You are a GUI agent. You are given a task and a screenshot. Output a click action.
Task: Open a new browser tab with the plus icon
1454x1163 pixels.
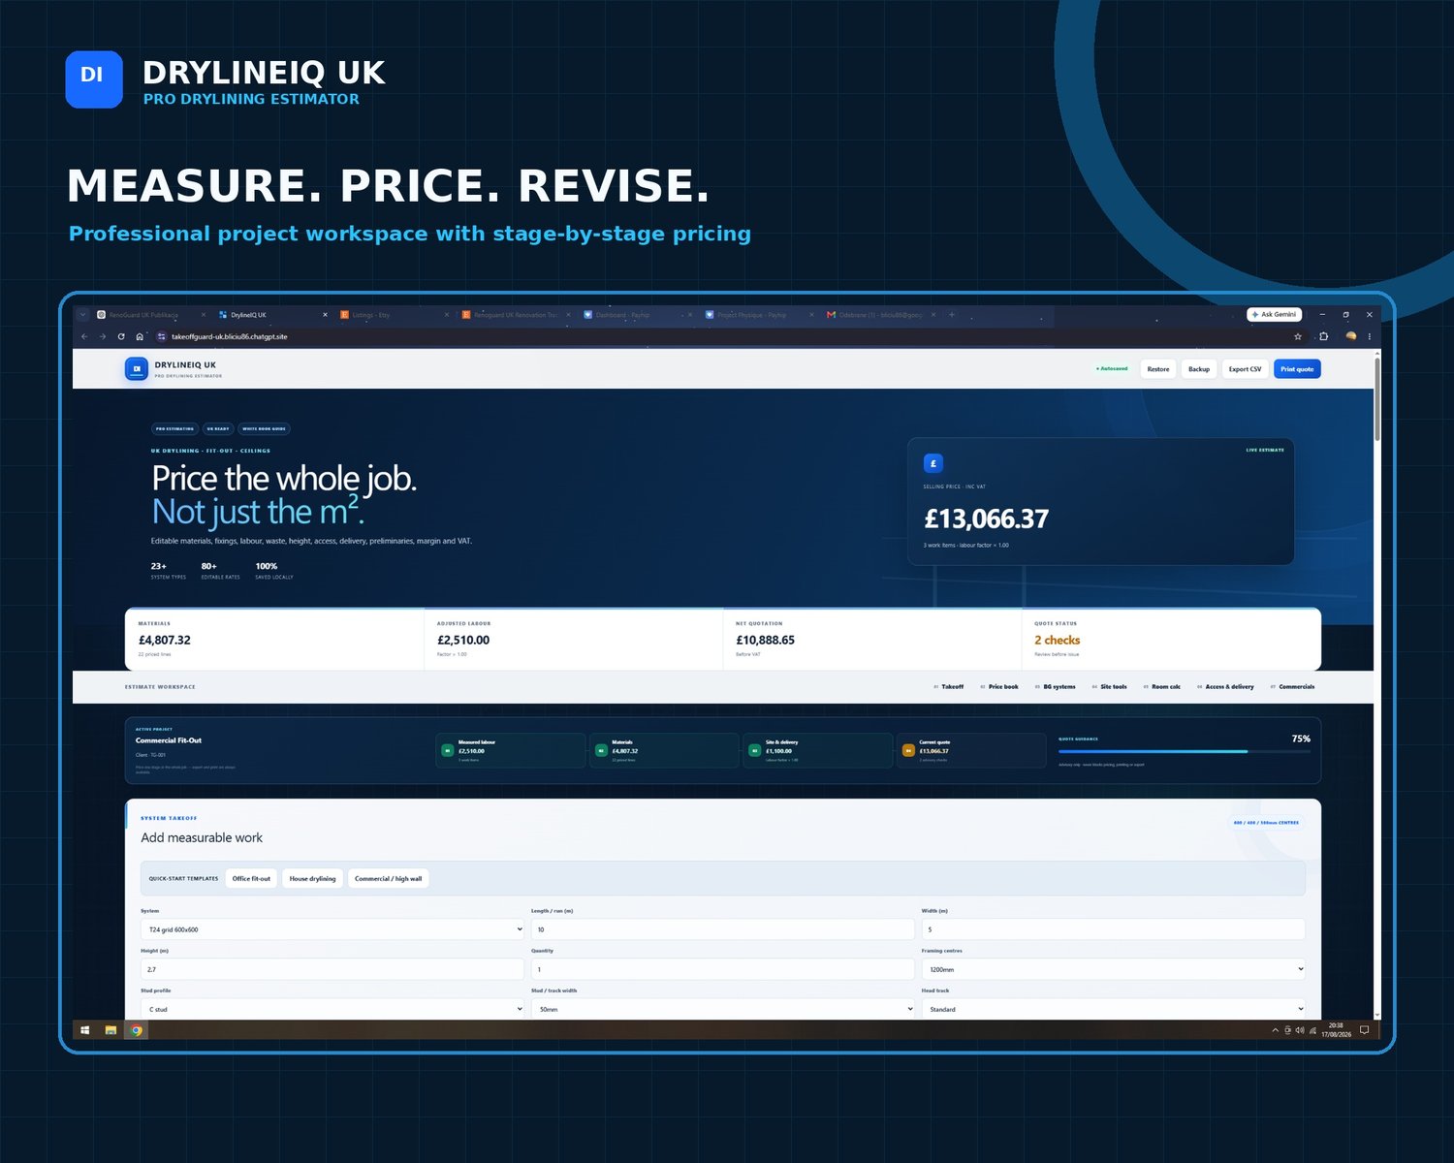pos(952,315)
